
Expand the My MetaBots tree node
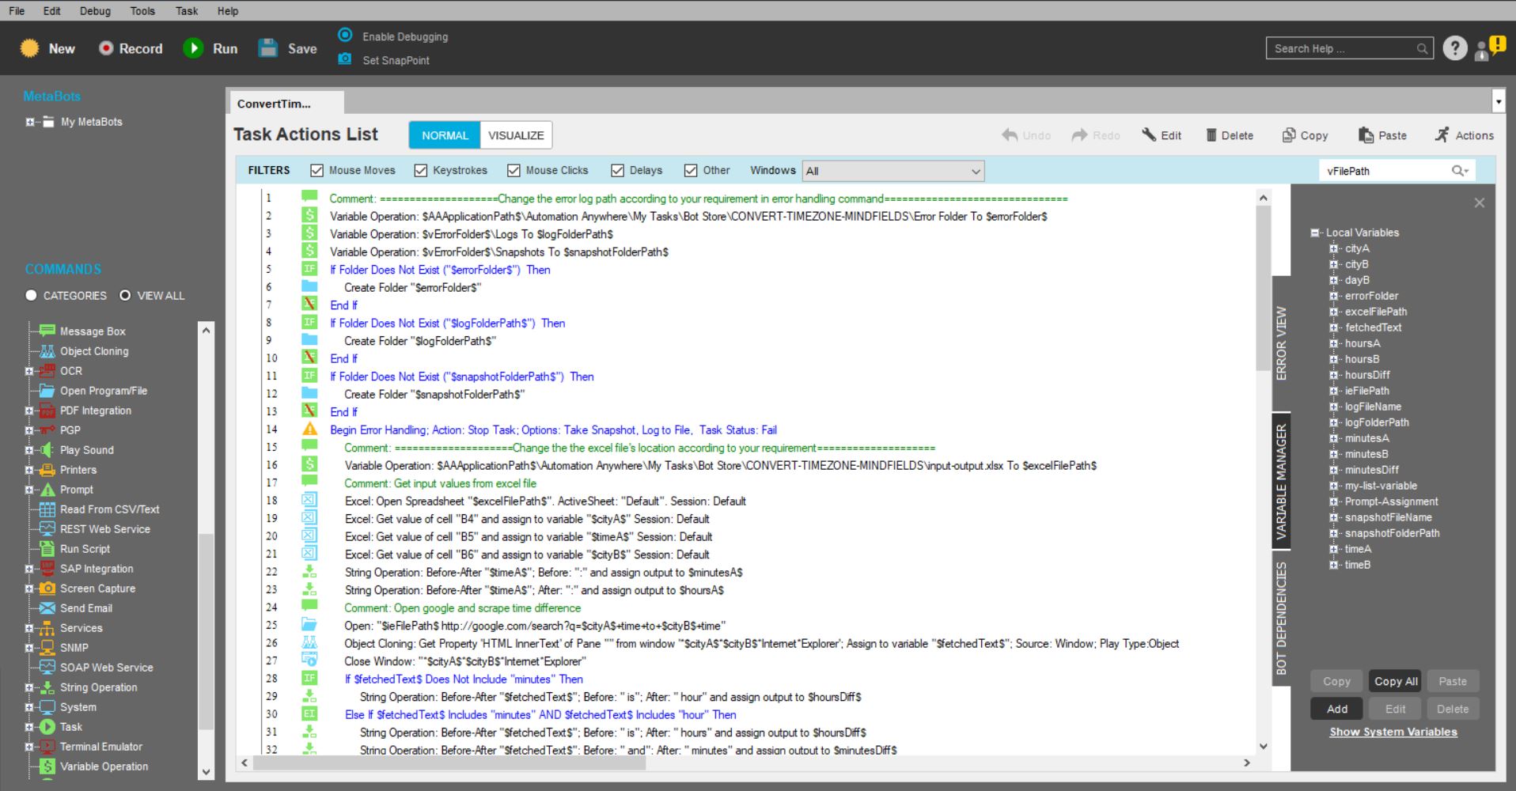[30, 122]
